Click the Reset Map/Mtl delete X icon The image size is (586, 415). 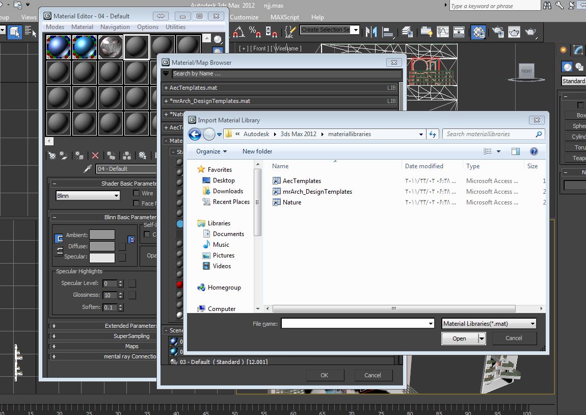(x=95, y=155)
